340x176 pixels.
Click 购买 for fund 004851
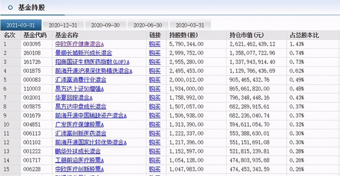(x=155, y=124)
